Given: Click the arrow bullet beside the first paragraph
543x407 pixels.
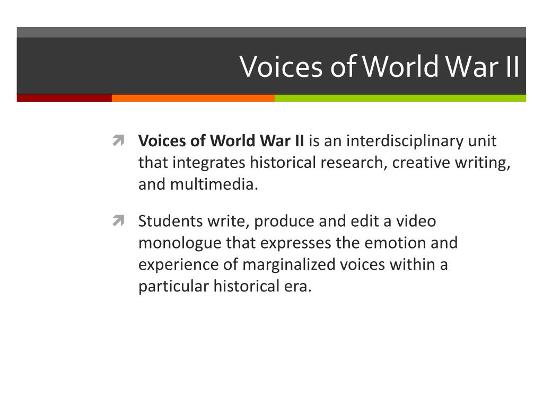Looking at the screenshot, I should pyautogui.click(x=118, y=140).
